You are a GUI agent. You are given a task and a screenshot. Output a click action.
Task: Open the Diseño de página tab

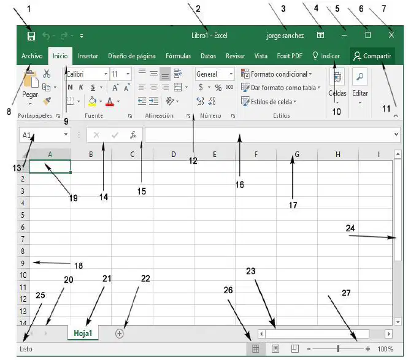coord(132,56)
